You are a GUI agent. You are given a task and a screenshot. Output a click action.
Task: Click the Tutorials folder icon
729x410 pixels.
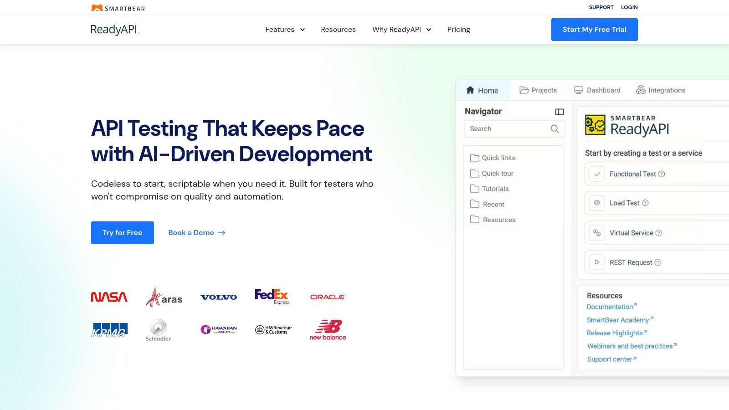tap(475, 189)
